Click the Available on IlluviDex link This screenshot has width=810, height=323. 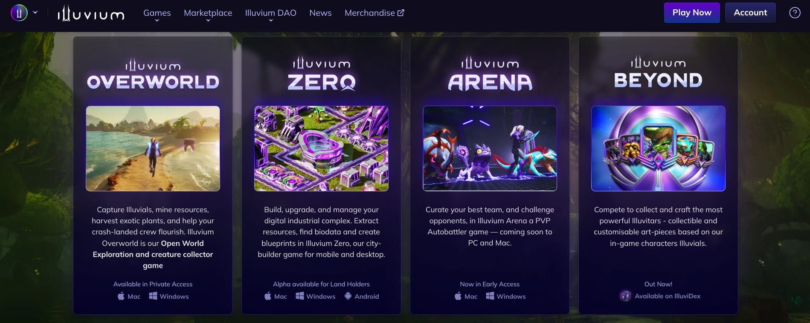[x=668, y=296]
